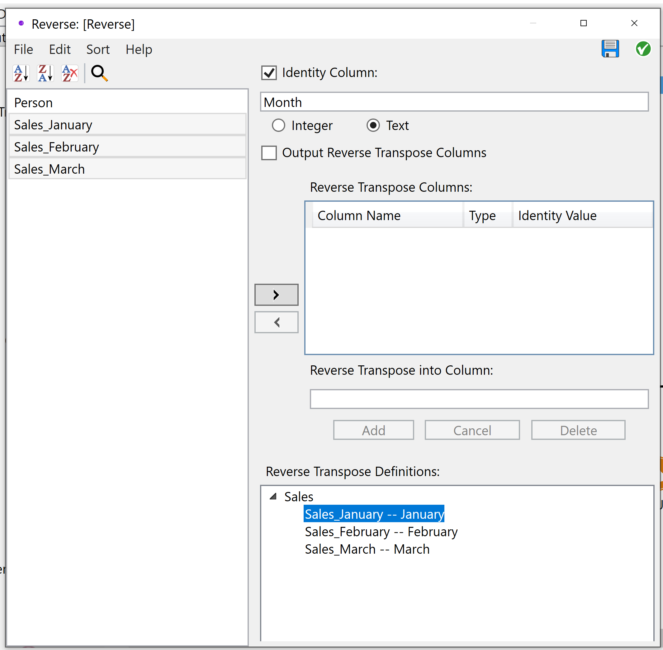Select the Sales definition group

pos(299,496)
